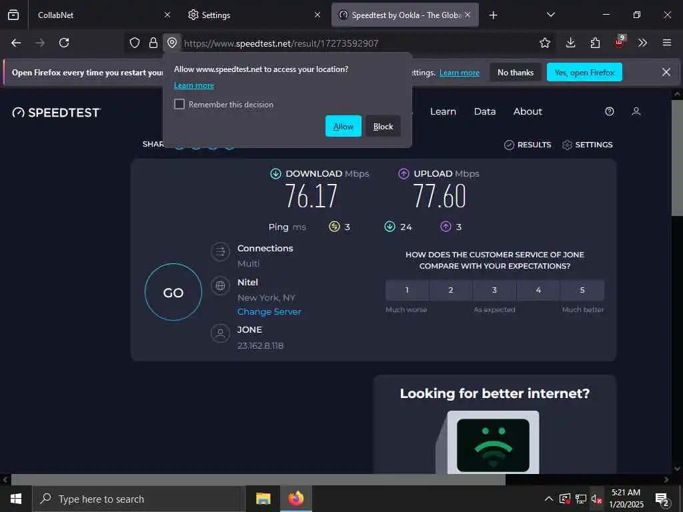The width and height of the screenshot is (683, 512).
Task: Click the upload latency icon
Action: click(445, 227)
